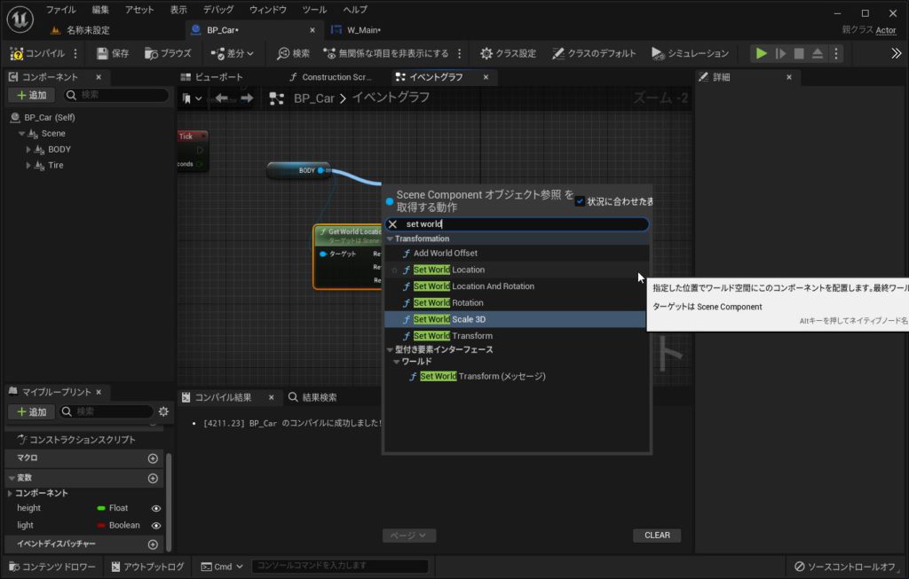Select Set World Location And Rotation
The width and height of the screenshot is (909, 579).
click(474, 286)
